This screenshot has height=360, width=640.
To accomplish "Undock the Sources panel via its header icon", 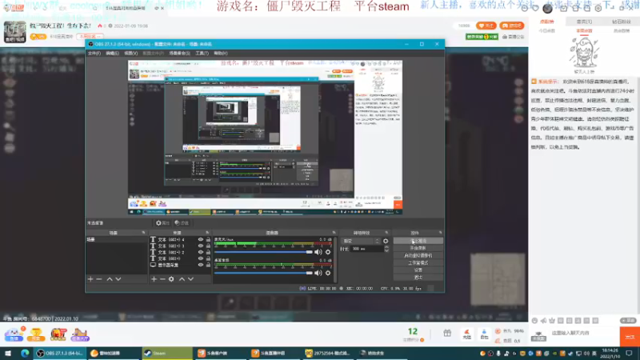I will pos(207,233).
